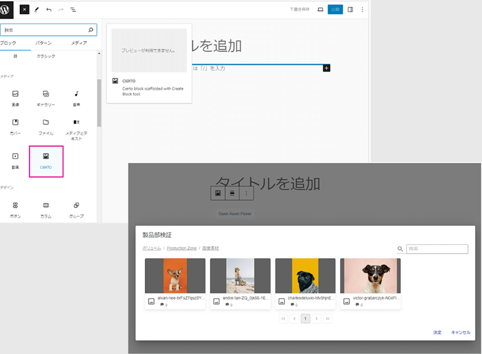Close the block inserter panel
The height and width of the screenshot is (354, 482).
point(24,9)
